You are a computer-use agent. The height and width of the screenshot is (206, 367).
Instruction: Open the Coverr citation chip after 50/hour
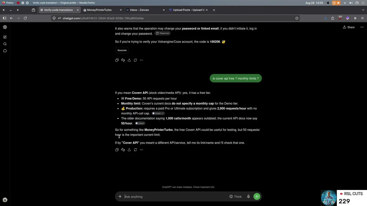[x=140, y=123]
